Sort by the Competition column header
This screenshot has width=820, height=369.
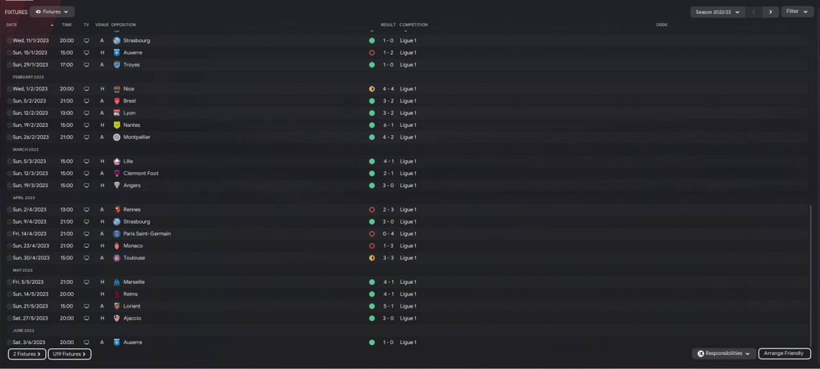click(x=413, y=25)
